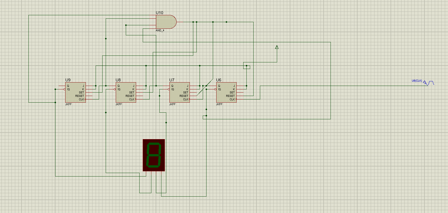This screenshot has height=213, width=448.
Task: Click the SET pin label on U8
Action: pos(132,93)
